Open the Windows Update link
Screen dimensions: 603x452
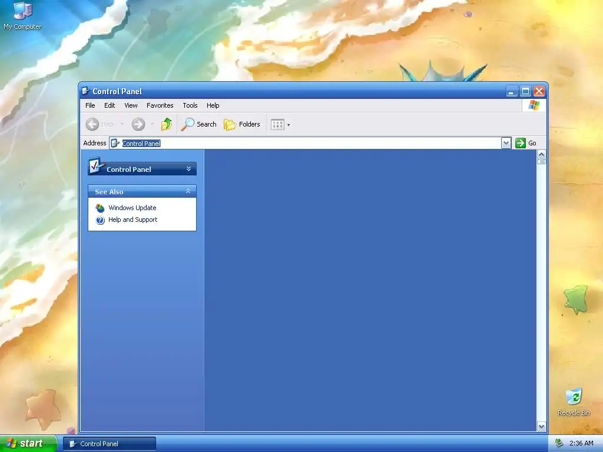pyautogui.click(x=132, y=208)
